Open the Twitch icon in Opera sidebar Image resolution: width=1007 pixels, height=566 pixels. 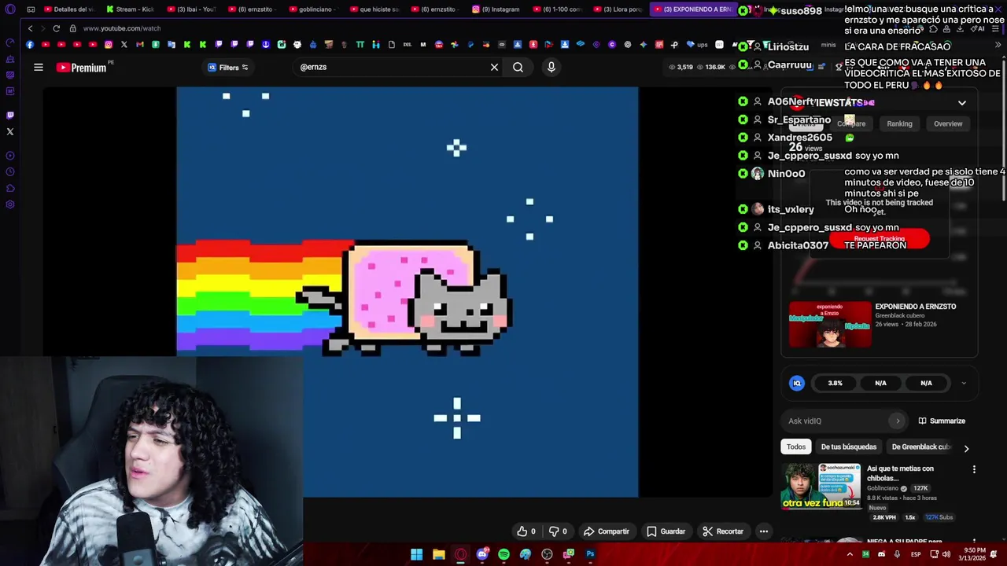(10, 115)
